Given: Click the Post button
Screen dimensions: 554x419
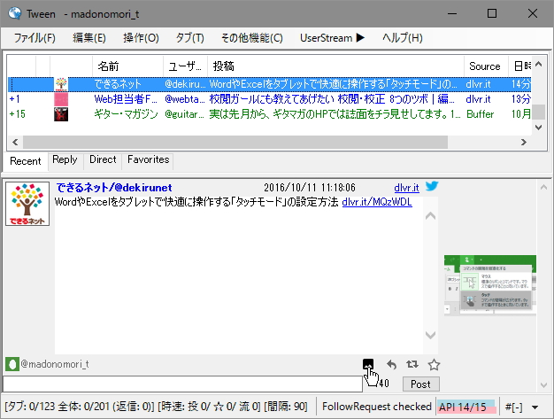Looking at the screenshot, I should pos(420,384).
